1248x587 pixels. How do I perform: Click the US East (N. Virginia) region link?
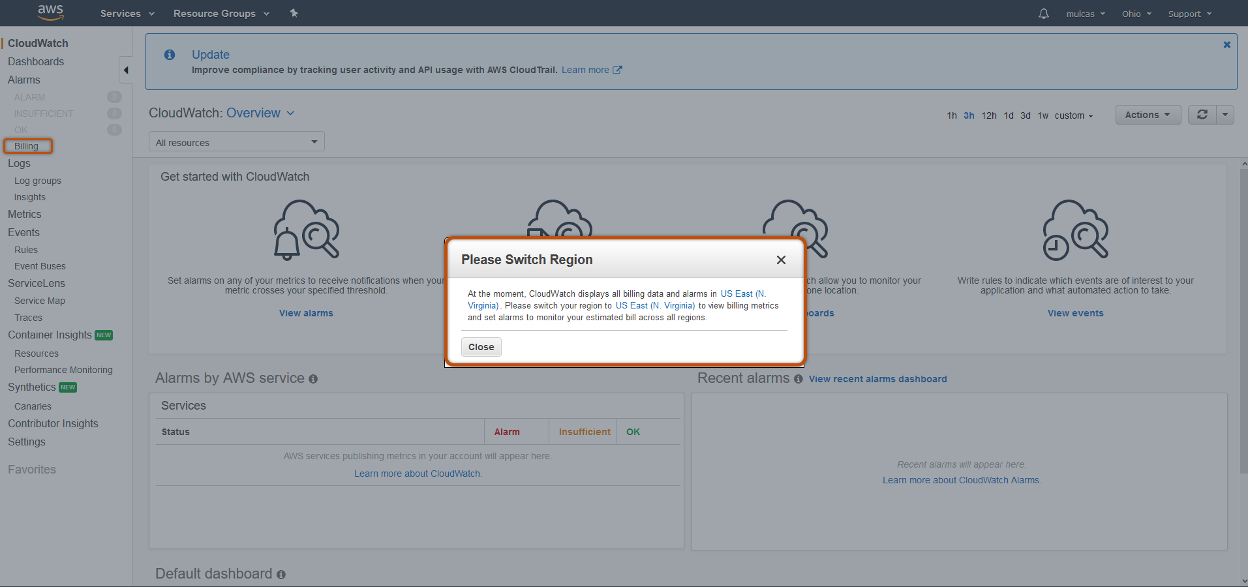655,305
